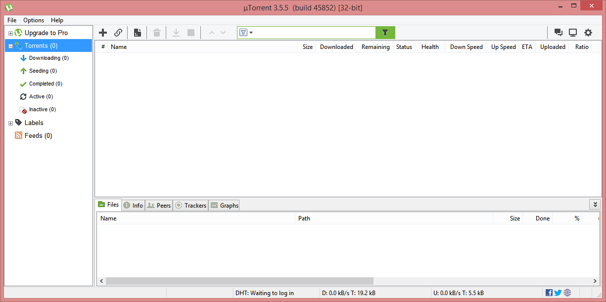Switch to the Peers tab
The height and width of the screenshot is (302, 606).
click(x=159, y=205)
